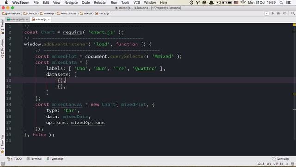Click the Hector inspection icon in the status bar
This screenshot has width=296, height=167.
tap(293, 164)
